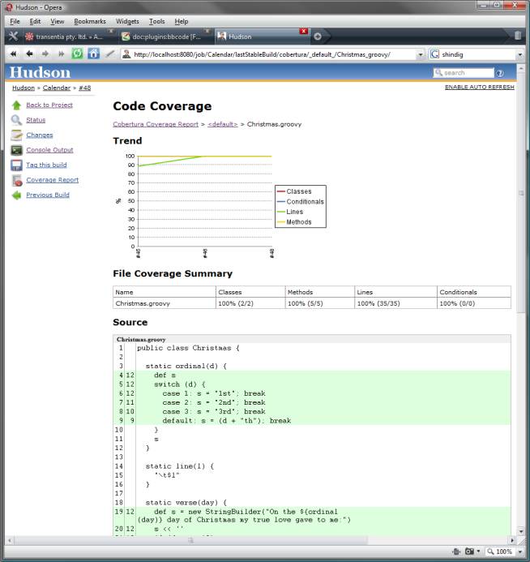Open the Edit menu
Screen dimensions: 530x562
[x=35, y=22]
